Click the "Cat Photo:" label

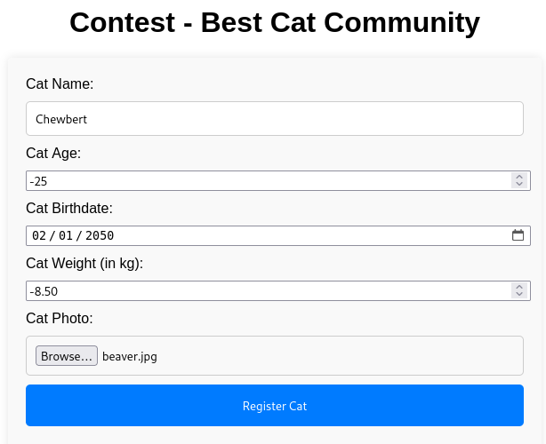tap(60, 318)
